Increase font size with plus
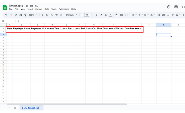The width and height of the screenshot is (185, 113). click(91, 15)
